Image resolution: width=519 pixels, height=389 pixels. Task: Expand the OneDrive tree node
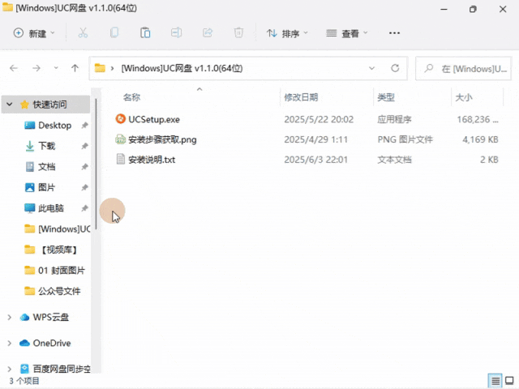click(9, 344)
